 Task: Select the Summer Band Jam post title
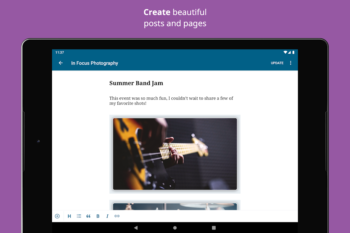click(136, 83)
